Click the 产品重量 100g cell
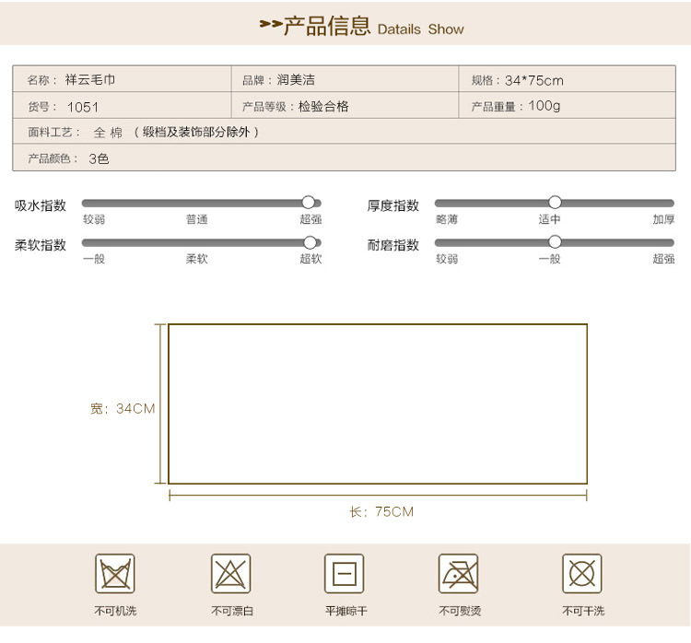Viewport: 691px width, 643px height. point(568,105)
